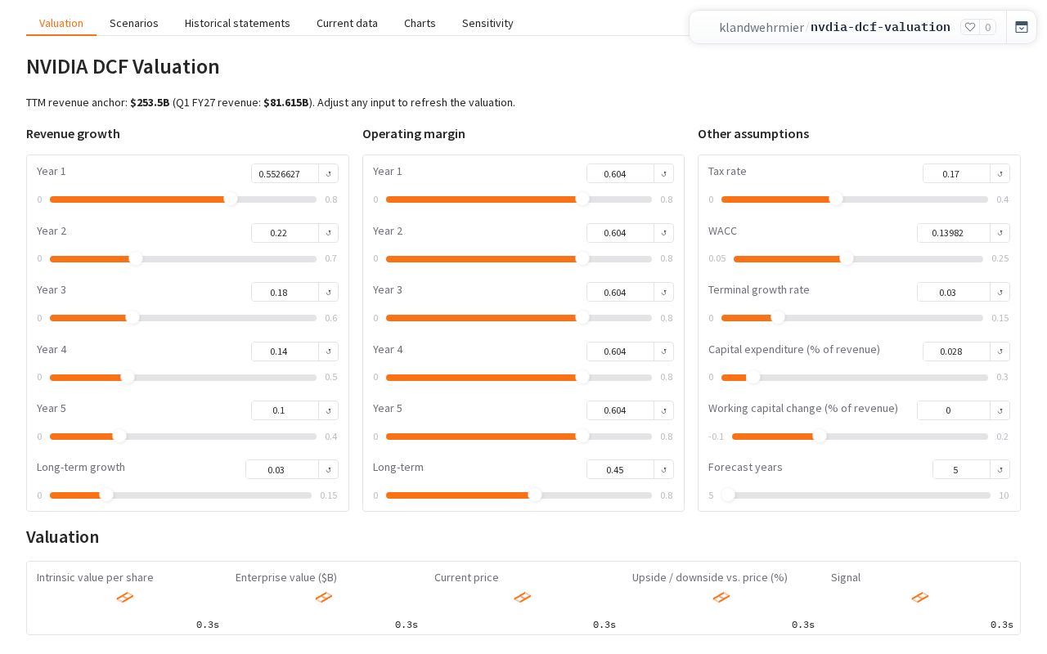Viewport: 1047px width, 654px height.
Task: Reset Revenue growth Year 5 value
Action: point(329,410)
